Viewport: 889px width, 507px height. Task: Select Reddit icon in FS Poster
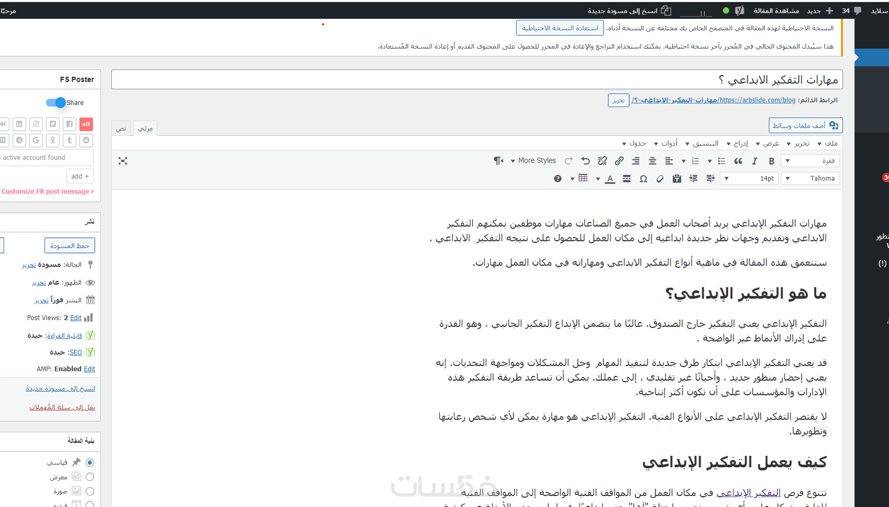click(86, 140)
